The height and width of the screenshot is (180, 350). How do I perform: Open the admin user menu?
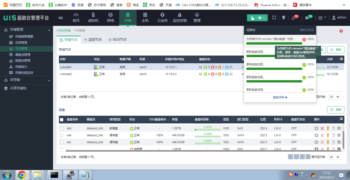pyautogui.click(x=339, y=17)
